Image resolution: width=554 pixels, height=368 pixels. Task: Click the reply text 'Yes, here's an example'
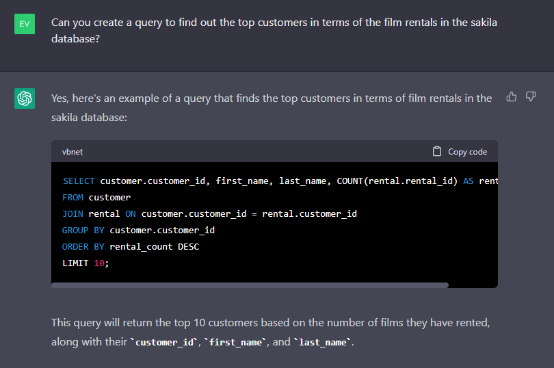(x=272, y=107)
